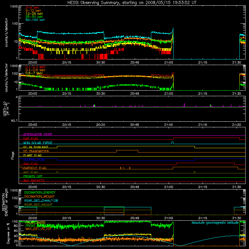Click the DECIMATION_WEIGHT legend label
The image size is (249, 249).
(x=40, y=196)
